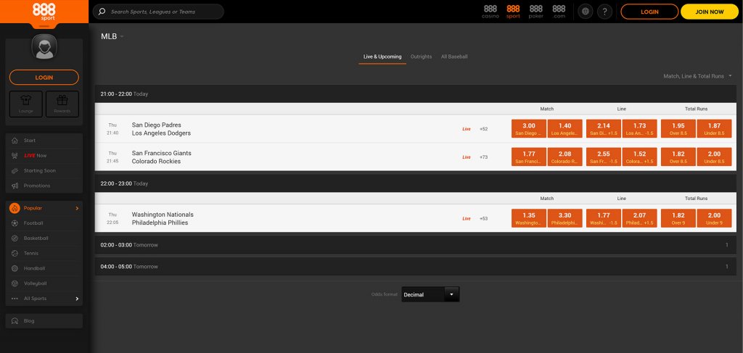Open the 888 poker site icon
This screenshot has width=743, height=353.
pos(536,12)
